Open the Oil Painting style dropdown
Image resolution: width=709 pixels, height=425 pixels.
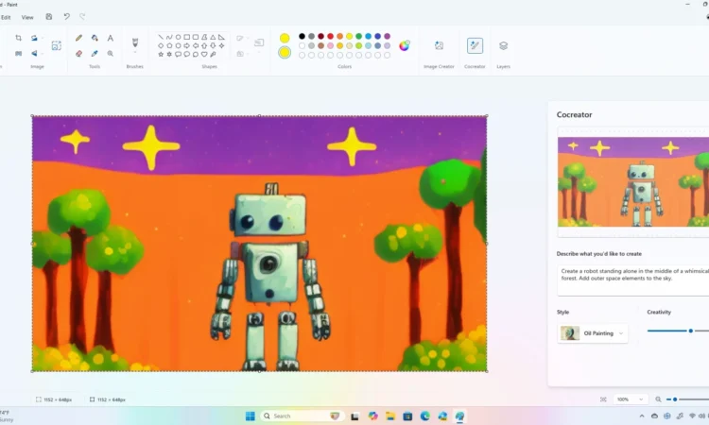[593, 333]
